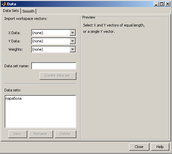The image size is (172, 154).
Task: Click the Rename button
Action: (x=41, y=134)
